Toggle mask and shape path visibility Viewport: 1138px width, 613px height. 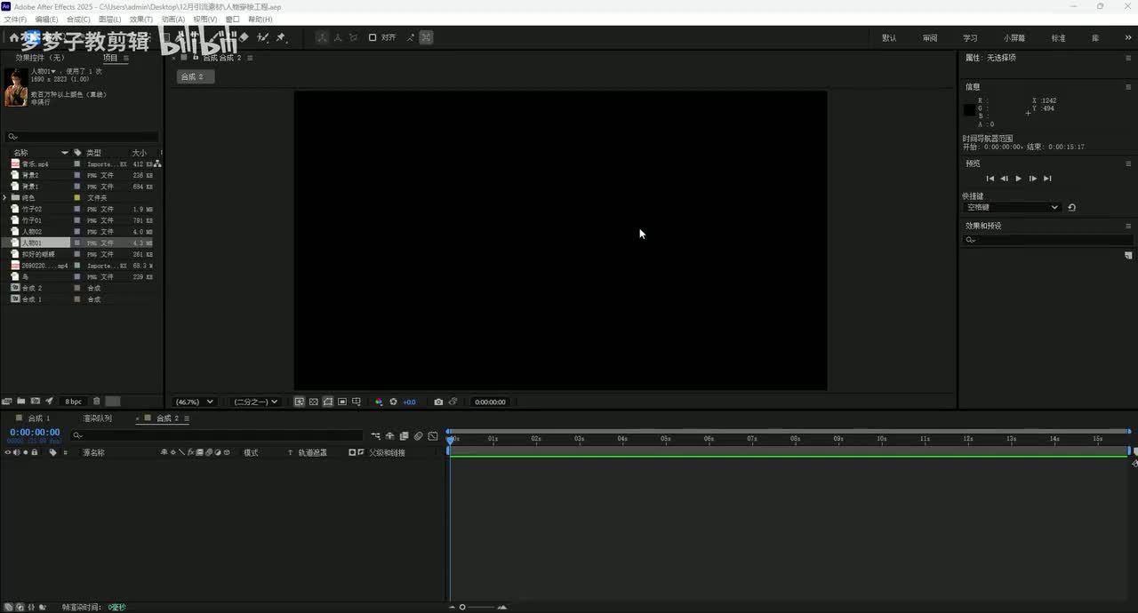327,402
